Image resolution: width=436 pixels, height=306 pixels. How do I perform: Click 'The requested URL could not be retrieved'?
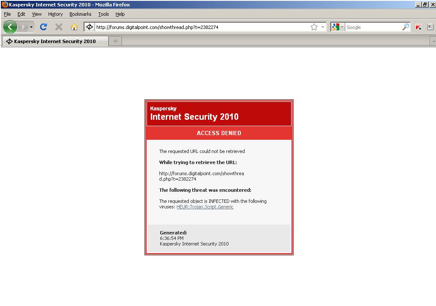pyautogui.click(x=202, y=151)
